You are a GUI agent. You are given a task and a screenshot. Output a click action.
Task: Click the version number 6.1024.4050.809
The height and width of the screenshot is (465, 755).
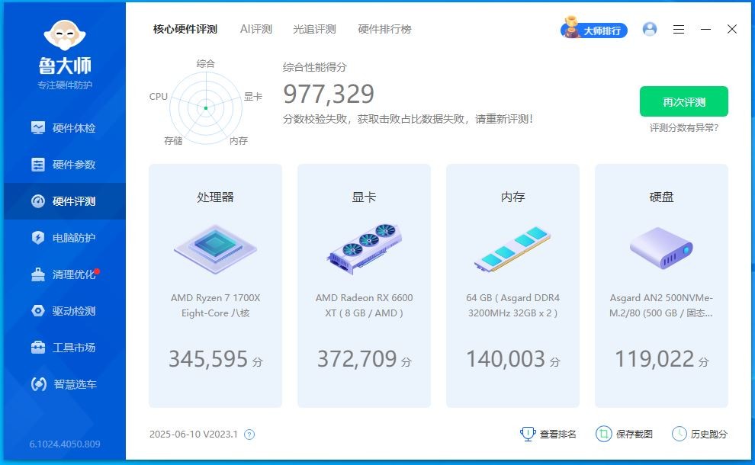pyautogui.click(x=65, y=444)
